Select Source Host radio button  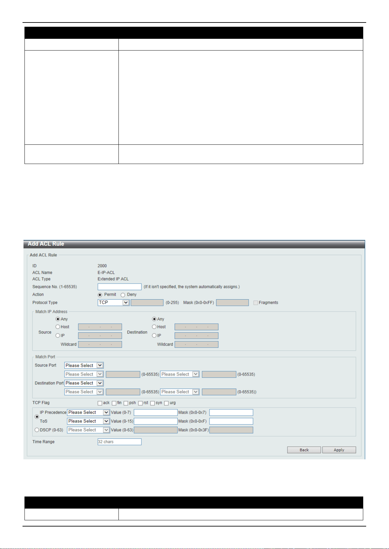coord(58,327)
